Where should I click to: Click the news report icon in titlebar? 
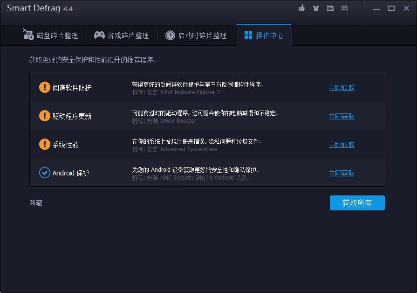coord(330,8)
